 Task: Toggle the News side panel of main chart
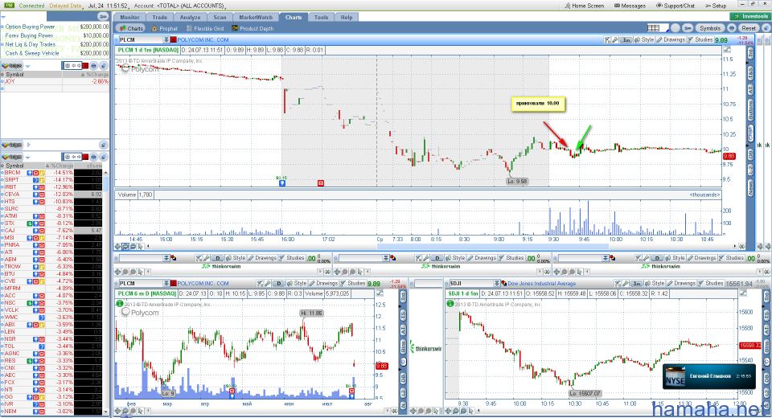750,187
